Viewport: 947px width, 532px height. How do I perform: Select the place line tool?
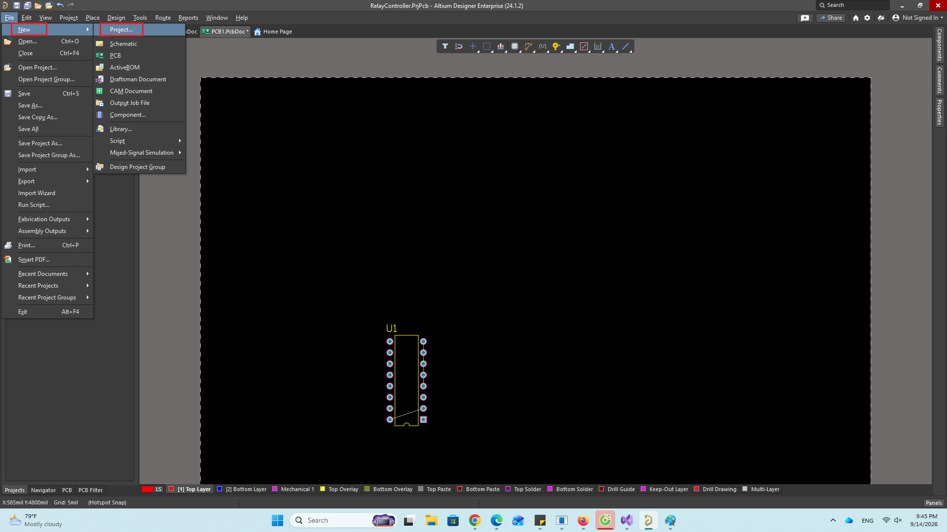(625, 46)
